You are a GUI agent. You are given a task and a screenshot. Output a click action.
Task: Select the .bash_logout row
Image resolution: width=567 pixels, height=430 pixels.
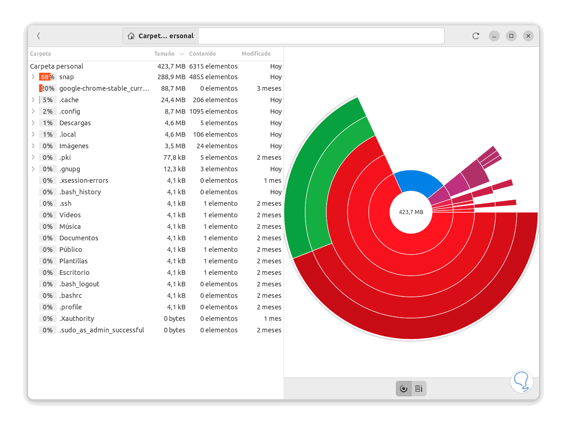point(156,284)
